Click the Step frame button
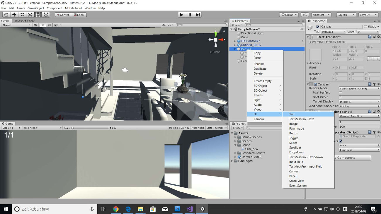This screenshot has width=381, height=214. click(198, 15)
